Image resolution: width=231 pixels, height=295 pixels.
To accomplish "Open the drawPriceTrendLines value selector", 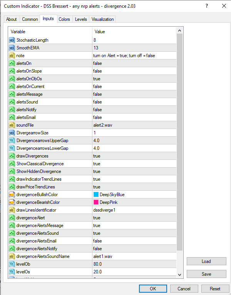I will (x=134, y=186).
